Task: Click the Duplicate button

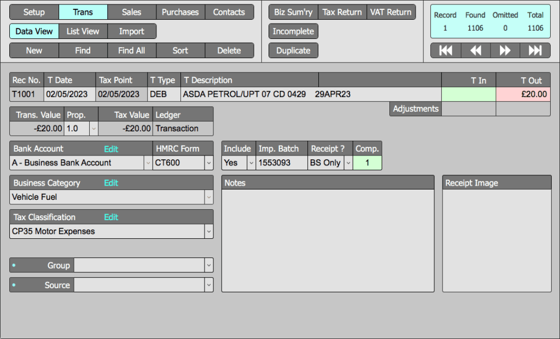Action: [293, 50]
